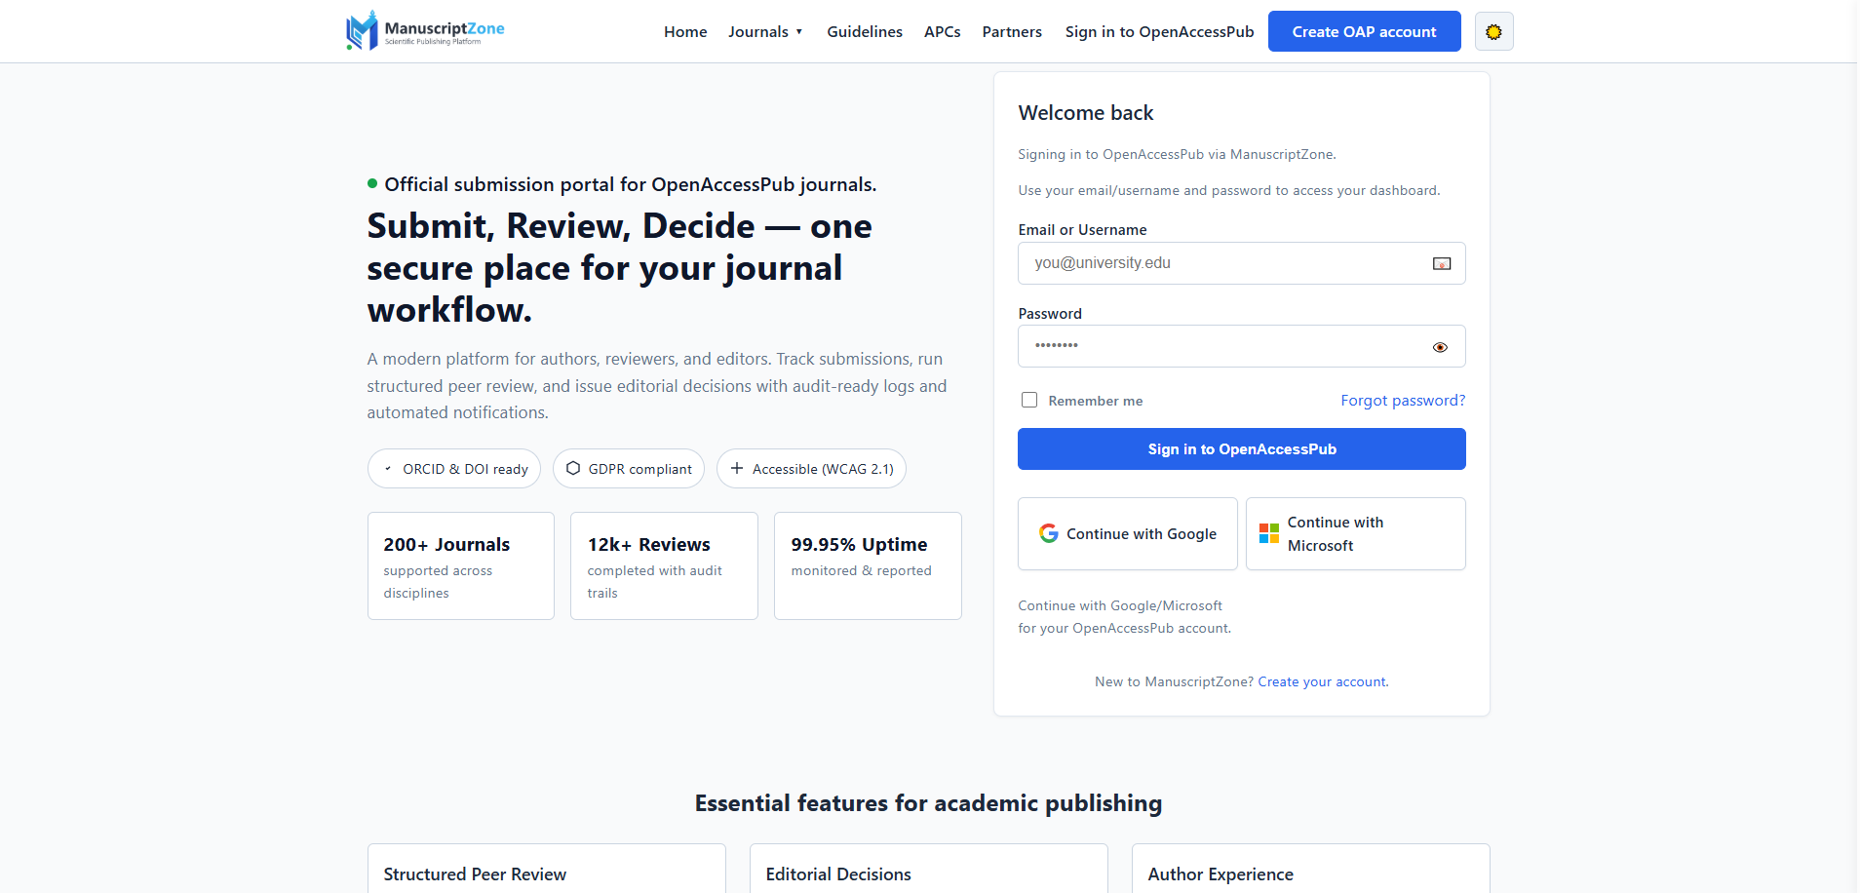Toggle the sun theme switcher icon
The width and height of the screenshot is (1860, 893).
point(1492,32)
